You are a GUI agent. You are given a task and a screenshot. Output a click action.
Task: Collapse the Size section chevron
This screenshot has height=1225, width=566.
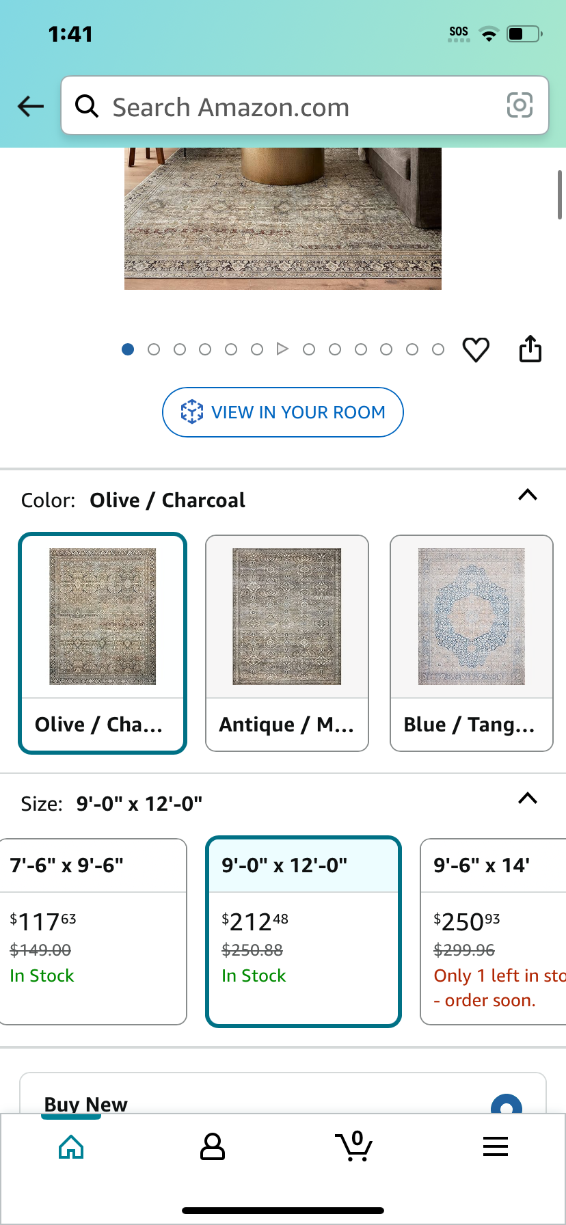pos(528,798)
